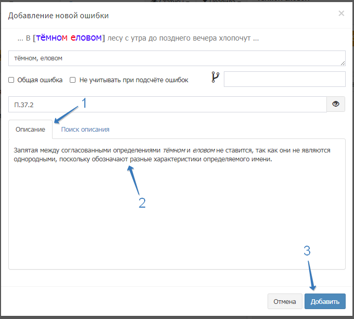Open the 'Поиск описания' tab

pos(85,129)
